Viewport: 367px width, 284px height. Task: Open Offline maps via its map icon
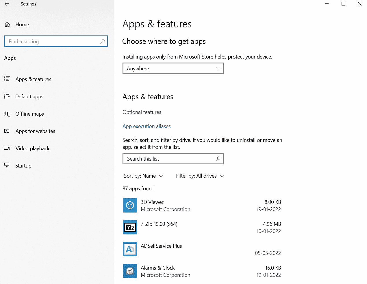7,114
